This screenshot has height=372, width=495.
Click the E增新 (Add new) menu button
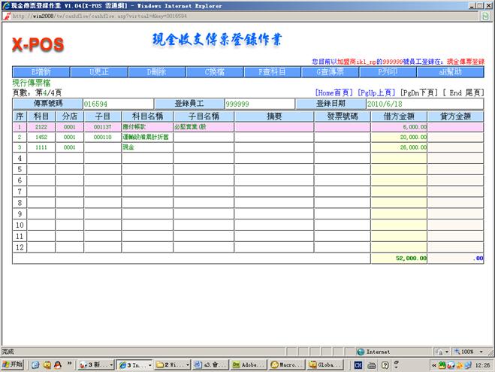click(x=41, y=72)
